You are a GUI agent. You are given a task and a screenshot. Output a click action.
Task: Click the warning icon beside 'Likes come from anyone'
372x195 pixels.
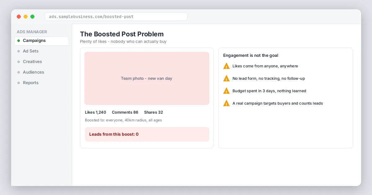(227, 66)
